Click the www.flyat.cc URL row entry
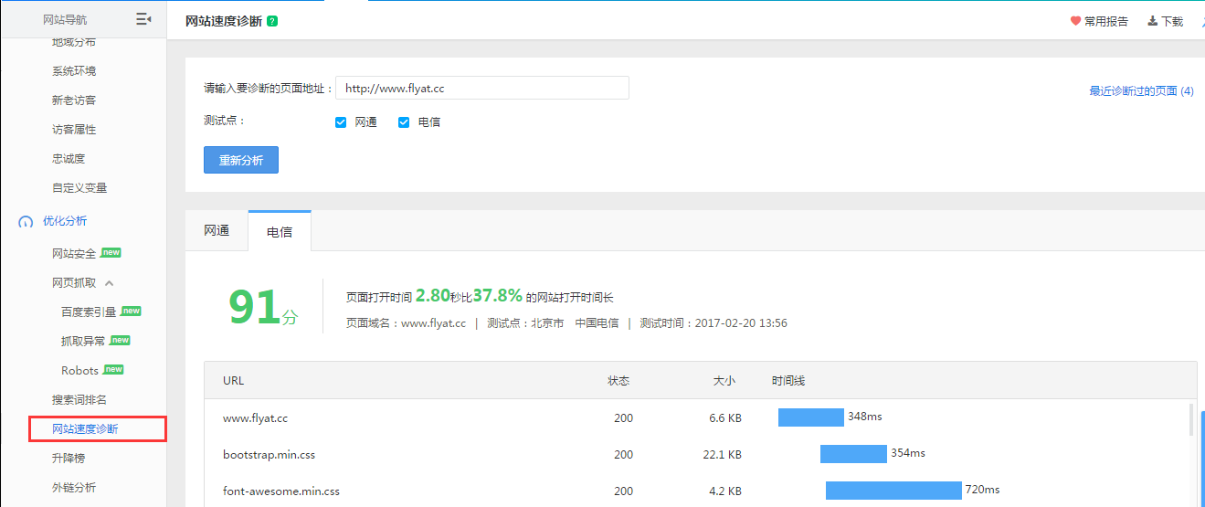Viewport: 1205px width, 507px height. pyautogui.click(x=256, y=418)
